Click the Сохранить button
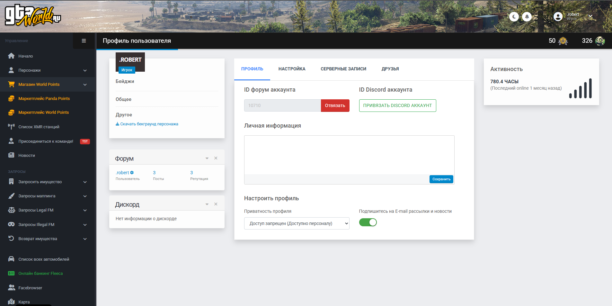Screen dimensions: 612x306 [441, 179]
